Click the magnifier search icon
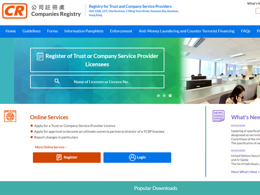Image resolution: width=260 pixels, height=195 pixels. 57,81
